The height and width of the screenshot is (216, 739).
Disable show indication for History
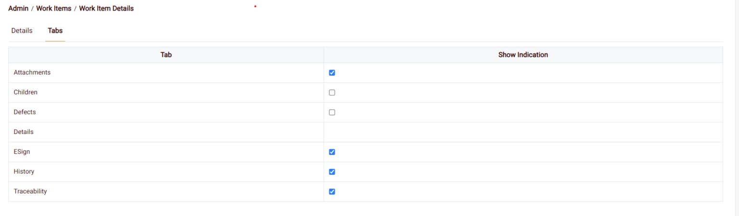click(332, 172)
